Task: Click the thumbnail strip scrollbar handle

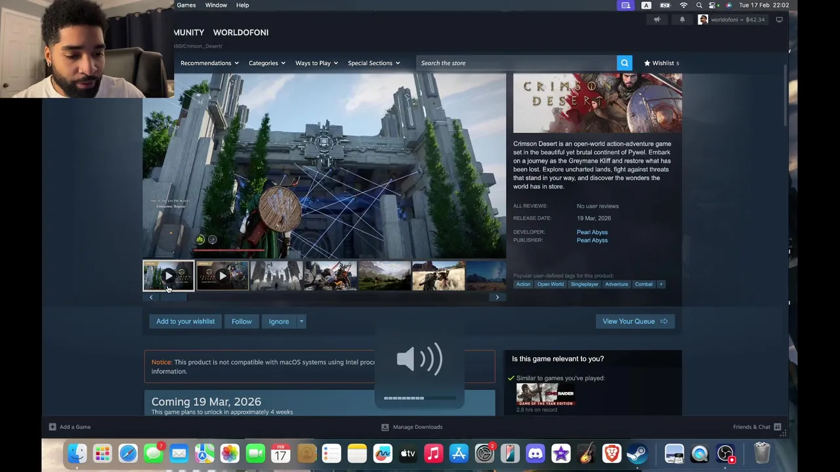Action: (174, 298)
